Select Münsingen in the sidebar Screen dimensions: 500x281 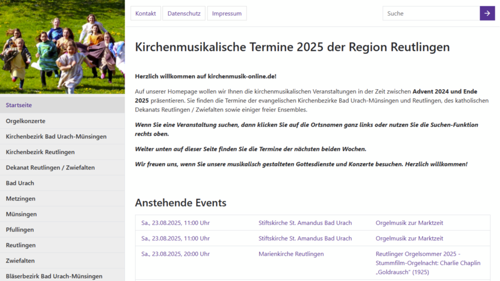[62, 214]
